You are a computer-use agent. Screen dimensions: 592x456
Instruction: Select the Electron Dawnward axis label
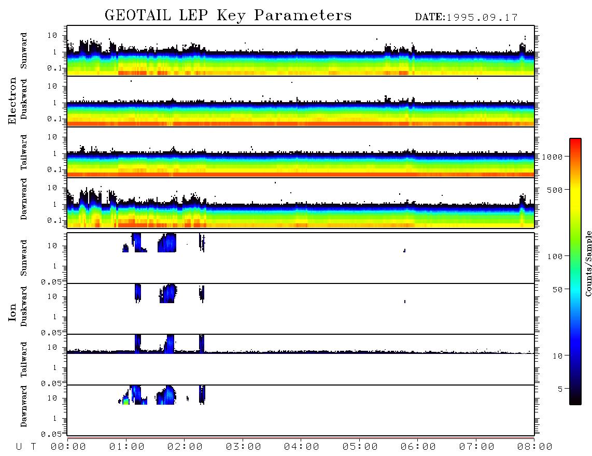coord(24,199)
